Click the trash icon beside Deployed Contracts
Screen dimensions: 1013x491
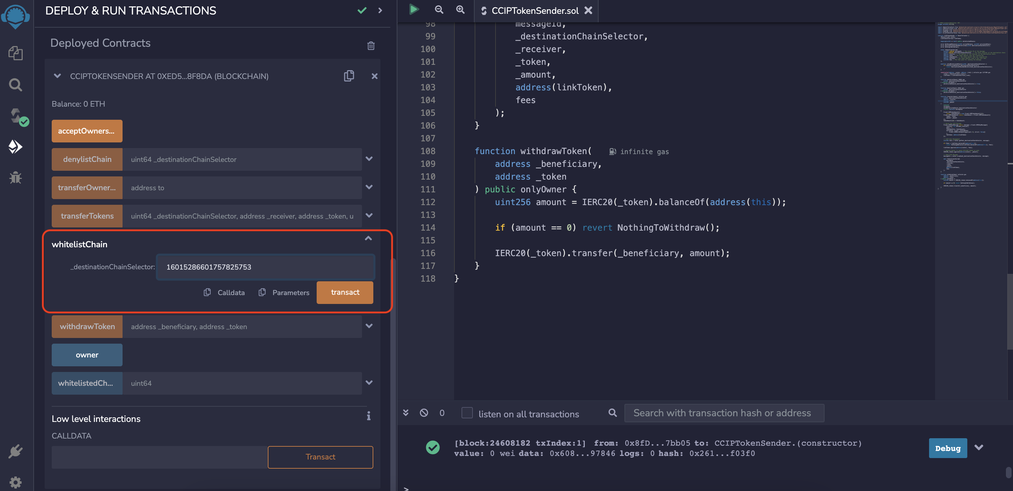point(370,46)
